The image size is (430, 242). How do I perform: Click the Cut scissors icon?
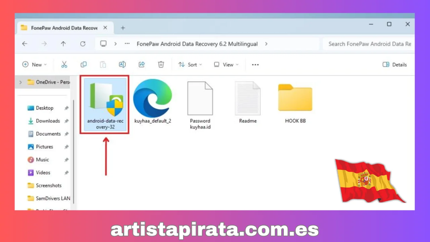pyautogui.click(x=64, y=65)
